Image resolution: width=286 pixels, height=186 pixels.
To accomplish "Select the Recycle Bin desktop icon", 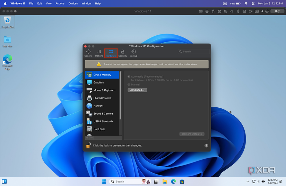I will [x=7, y=22].
